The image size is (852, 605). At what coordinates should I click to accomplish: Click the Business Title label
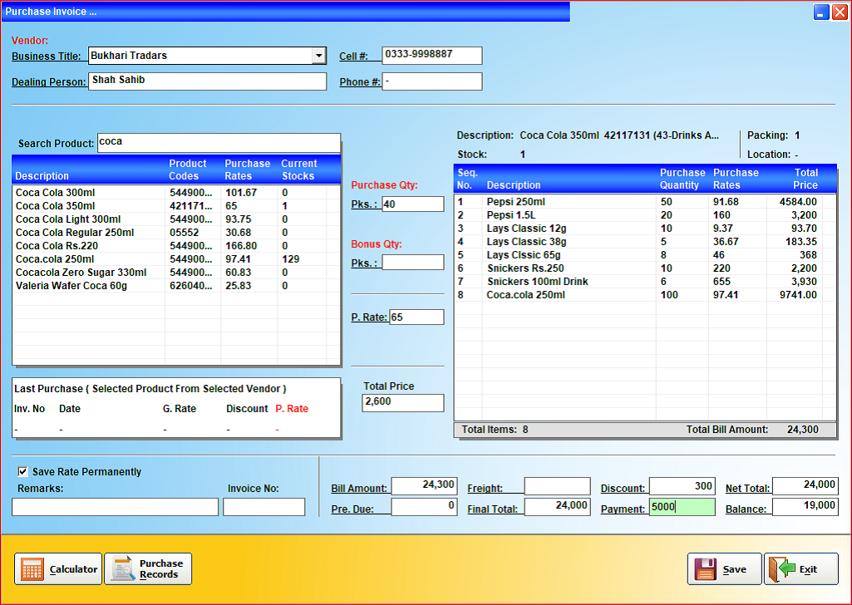tap(47, 56)
